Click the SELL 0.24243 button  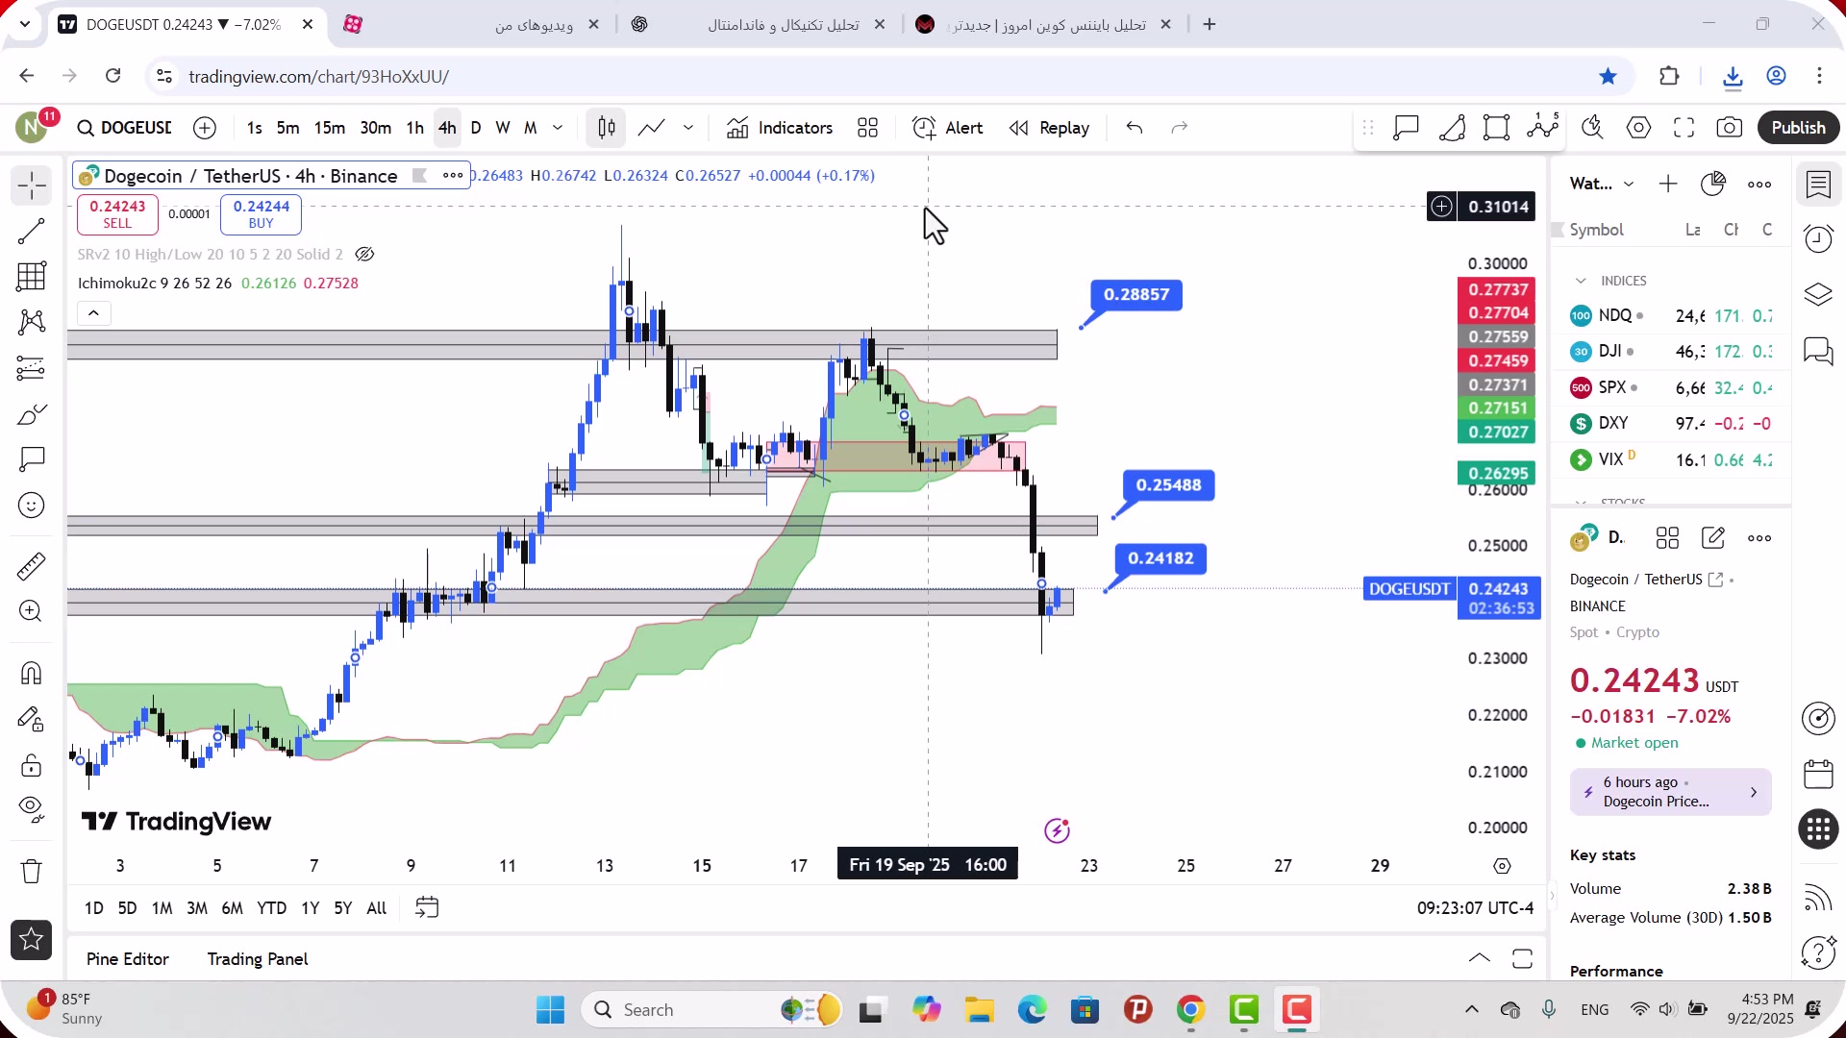(117, 214)
